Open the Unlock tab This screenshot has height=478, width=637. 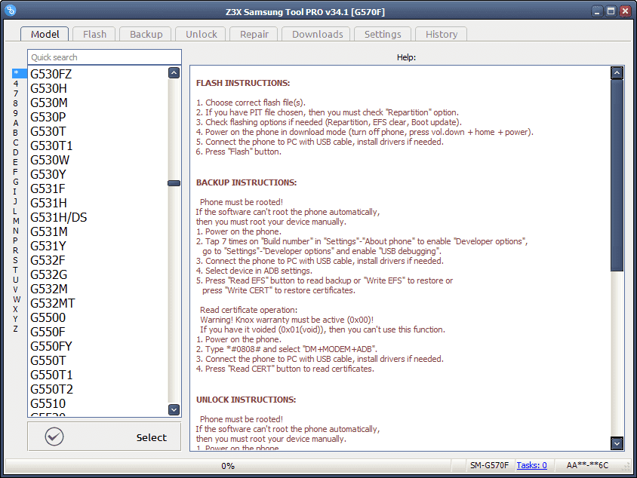pos(201,34)
